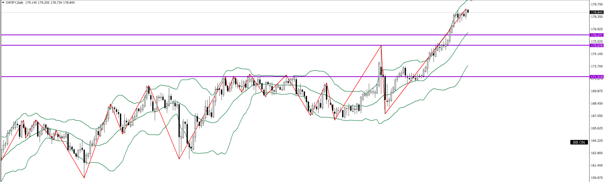
Task: Click the black 178.840 current price tag
Action: pyautogui.click(x=596, y=12)
